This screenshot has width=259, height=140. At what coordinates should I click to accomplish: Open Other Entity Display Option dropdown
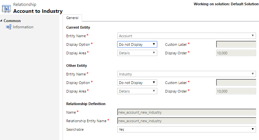coord(137,83)
